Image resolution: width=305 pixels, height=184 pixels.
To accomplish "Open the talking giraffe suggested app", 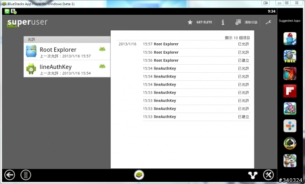I will tap(290, 161).
